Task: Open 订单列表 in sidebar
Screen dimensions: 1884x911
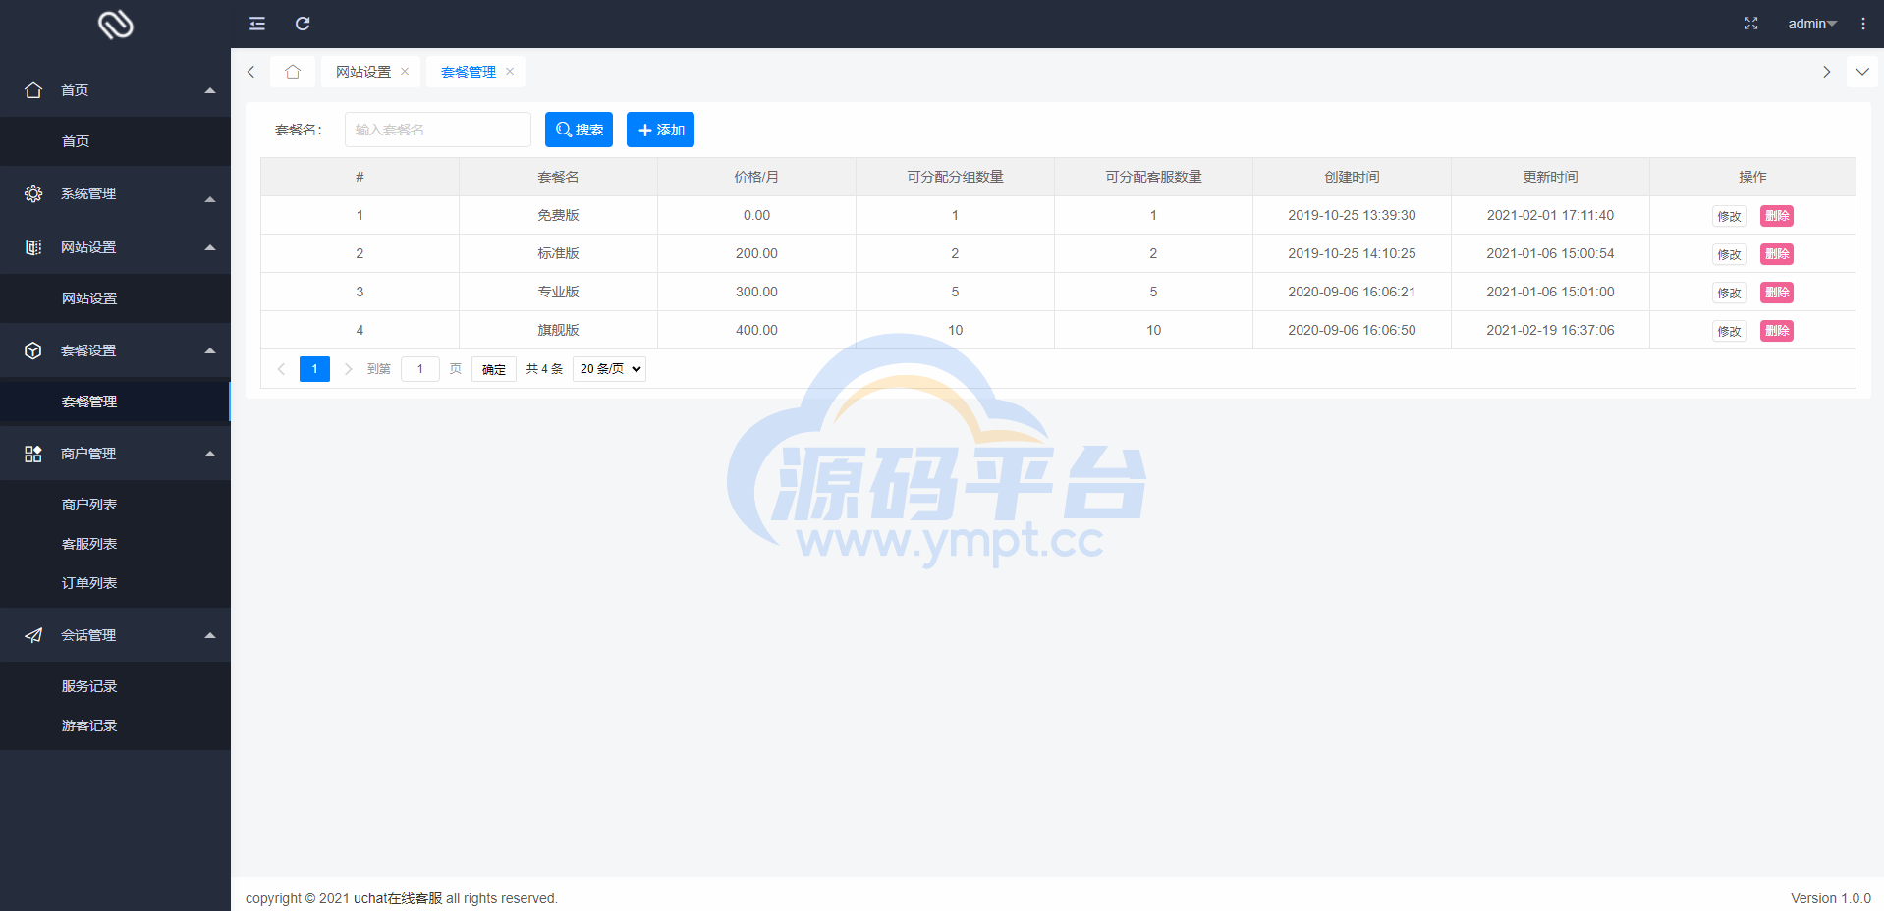Action: pyautogui.click(x=115, y=583)
